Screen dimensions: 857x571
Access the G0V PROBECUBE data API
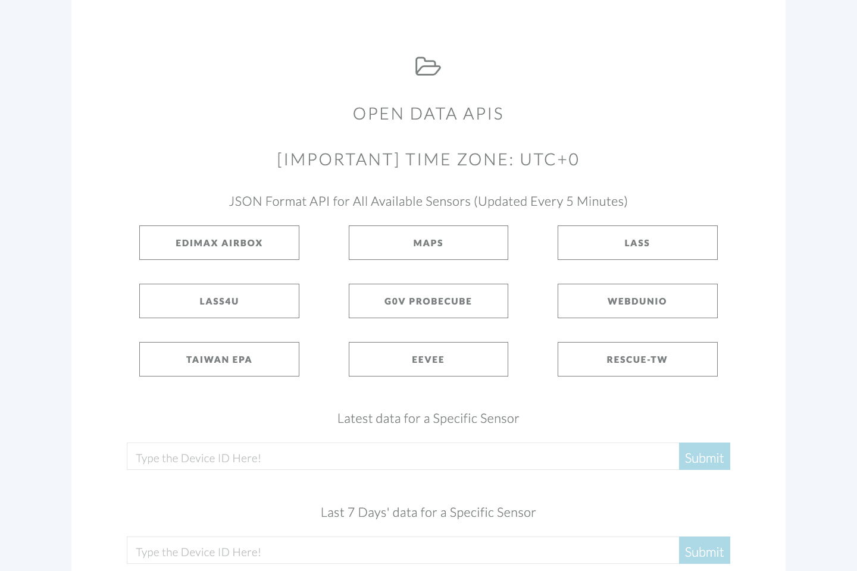pyautogui.click(x=428, y=301)
